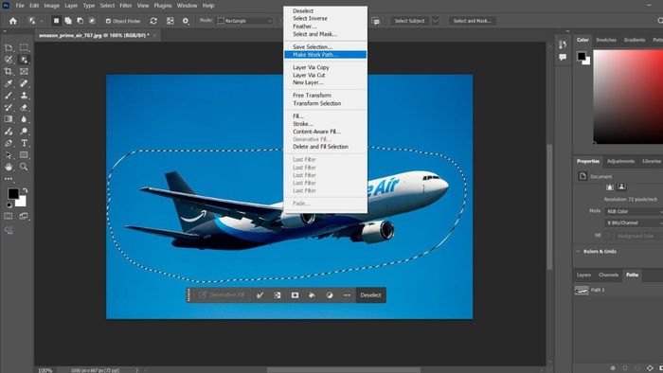
Task: Switch to the Channels tab
Action: pyautogui.click(x=608, y=275)
